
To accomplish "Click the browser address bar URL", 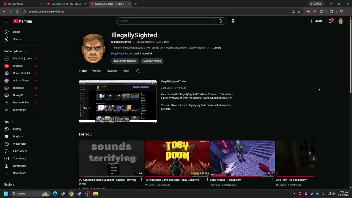I will coord(46,12).
